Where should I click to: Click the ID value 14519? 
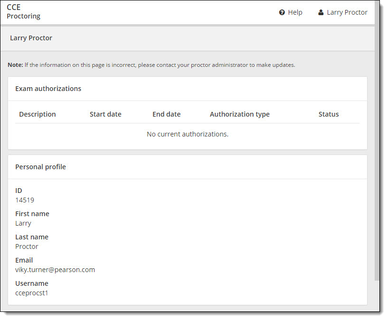(x=25, y=200)
